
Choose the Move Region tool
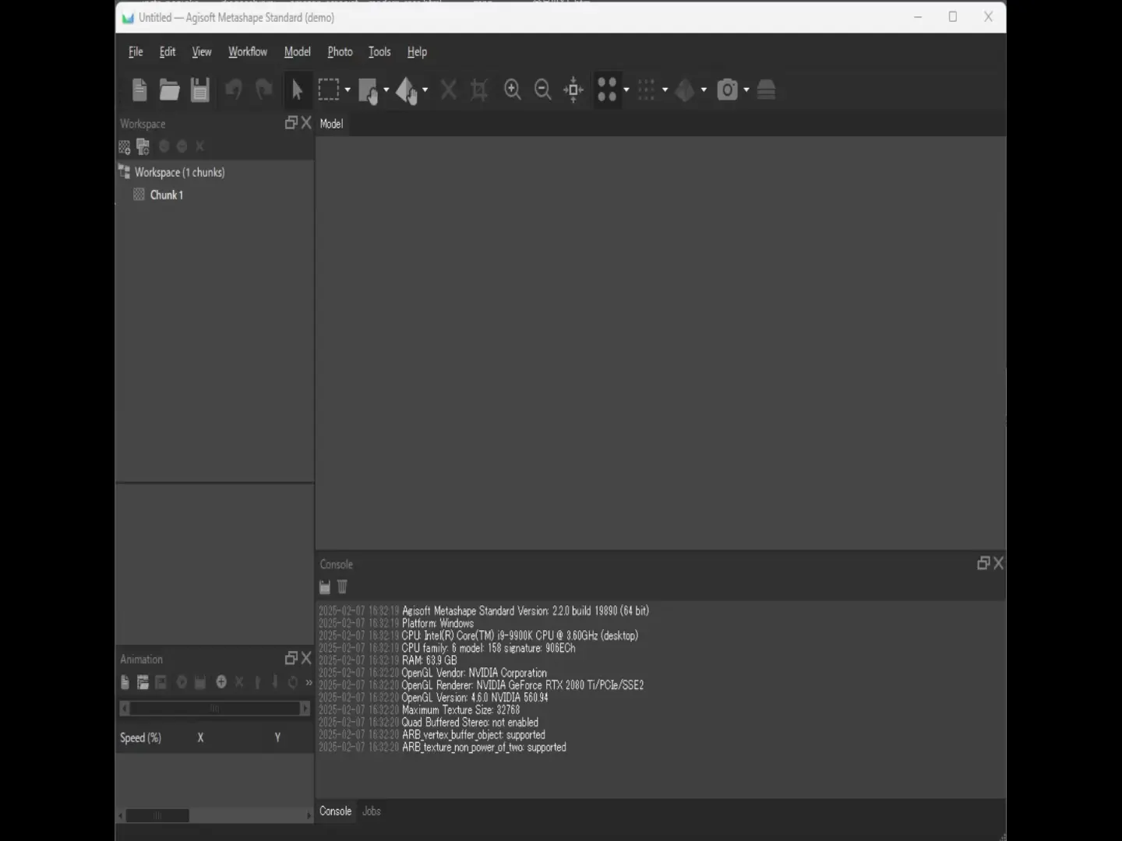click(x=368, y=90)
